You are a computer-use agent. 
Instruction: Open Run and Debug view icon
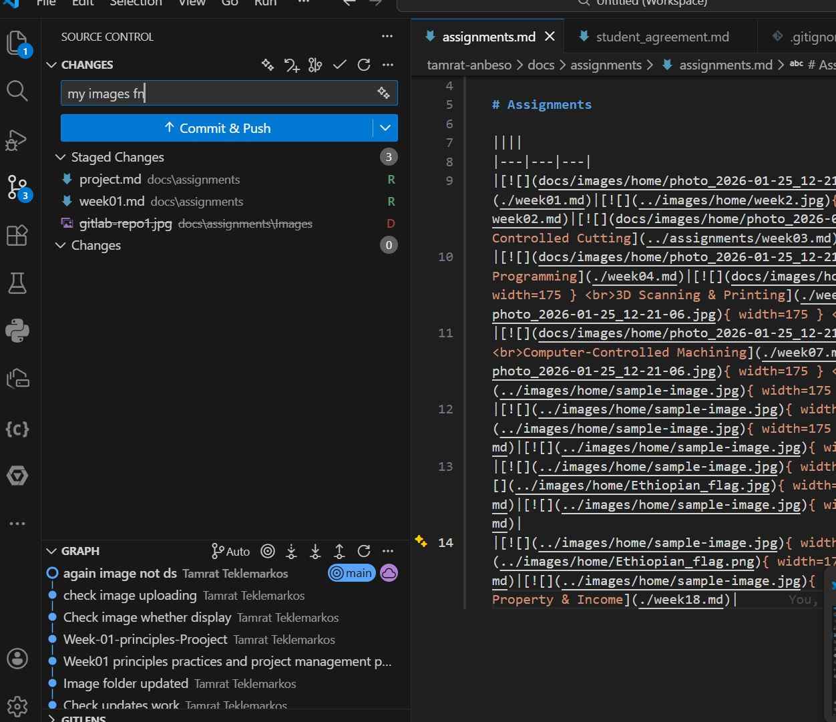click(x=17, y=140)
